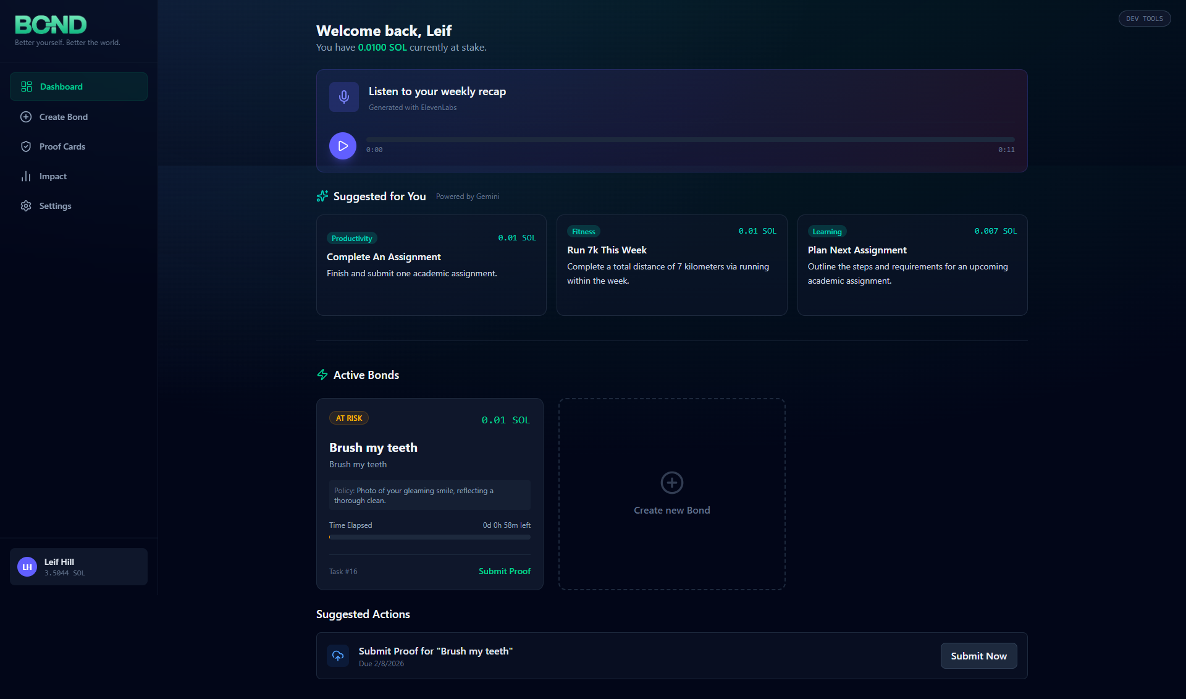Viewport: 1186px width, 699px height.
Task: Click the lightning bolt icon beside Active Bonds
Action: (322, 375)
